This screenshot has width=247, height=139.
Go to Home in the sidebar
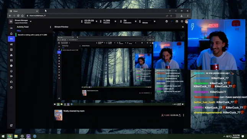pyautogui.click(x=11, y=34)
